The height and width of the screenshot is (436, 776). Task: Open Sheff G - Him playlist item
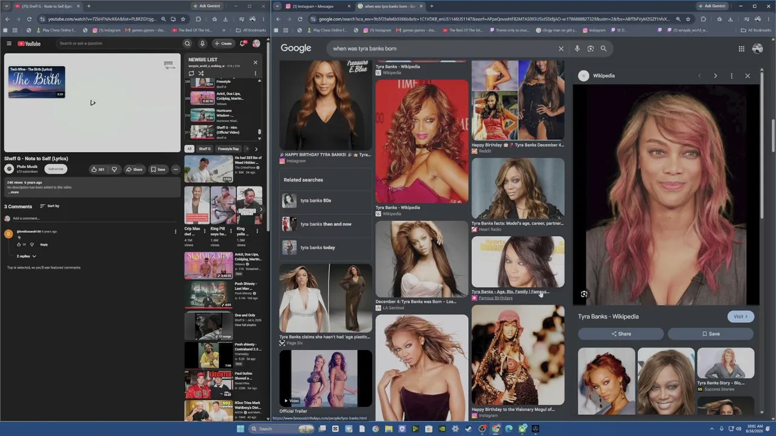(x=223, y=131)
